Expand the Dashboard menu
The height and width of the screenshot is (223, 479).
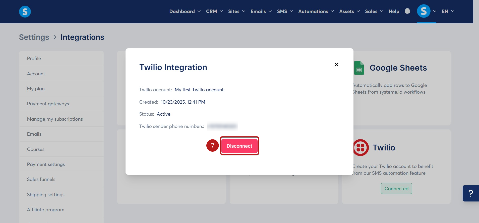pos(185,11)
